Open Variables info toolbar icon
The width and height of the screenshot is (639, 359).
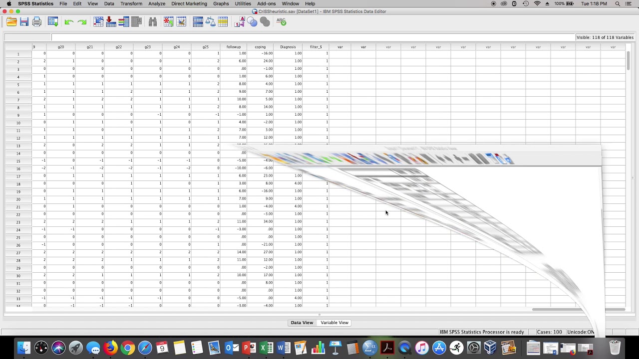tap(124, 21)
